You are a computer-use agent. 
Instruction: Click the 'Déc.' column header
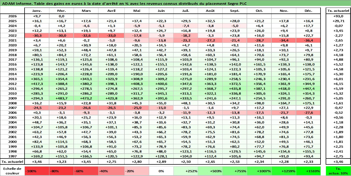tap(308, 11)
